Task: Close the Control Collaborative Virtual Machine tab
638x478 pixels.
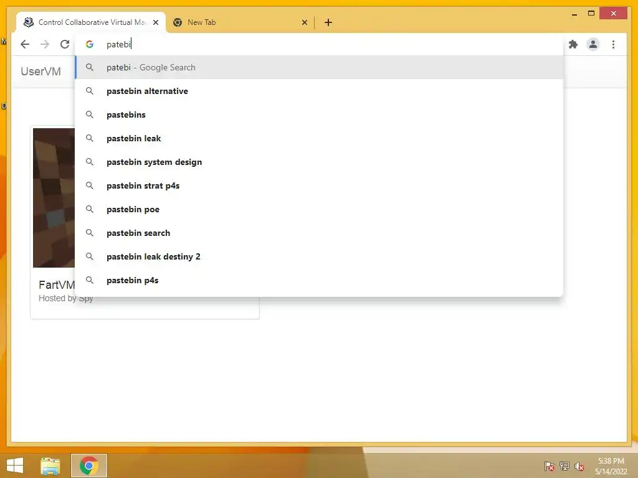Action: pos(155,22)
